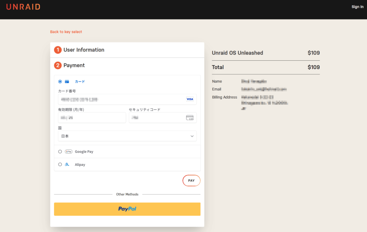The height and width of the screenshot is (232, 367).
Task: Click the Total label in summary
Action: (218, 67)
